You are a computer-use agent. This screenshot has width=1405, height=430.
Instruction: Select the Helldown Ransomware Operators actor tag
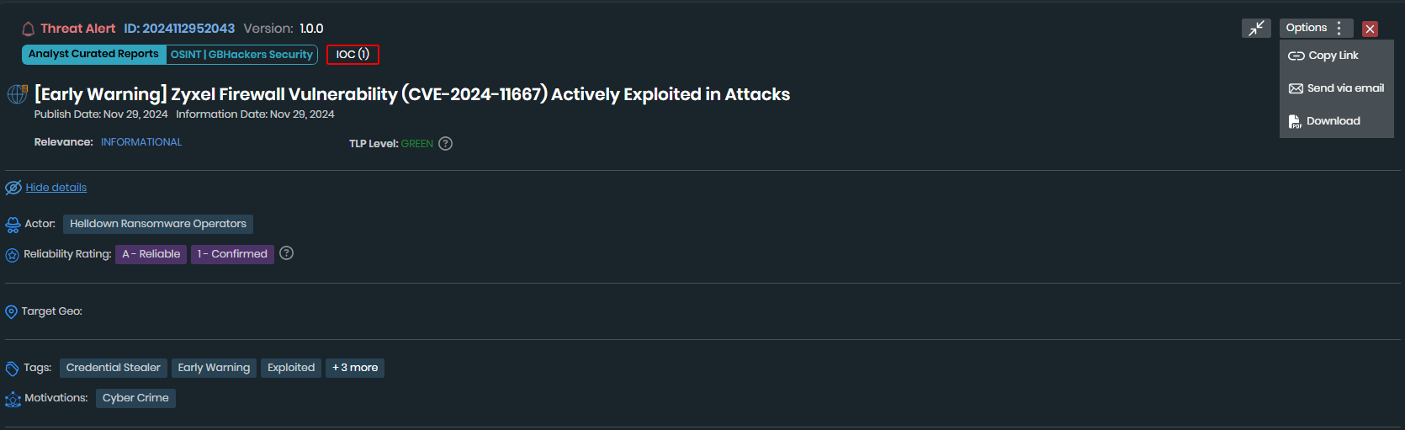tap(158, 224)
